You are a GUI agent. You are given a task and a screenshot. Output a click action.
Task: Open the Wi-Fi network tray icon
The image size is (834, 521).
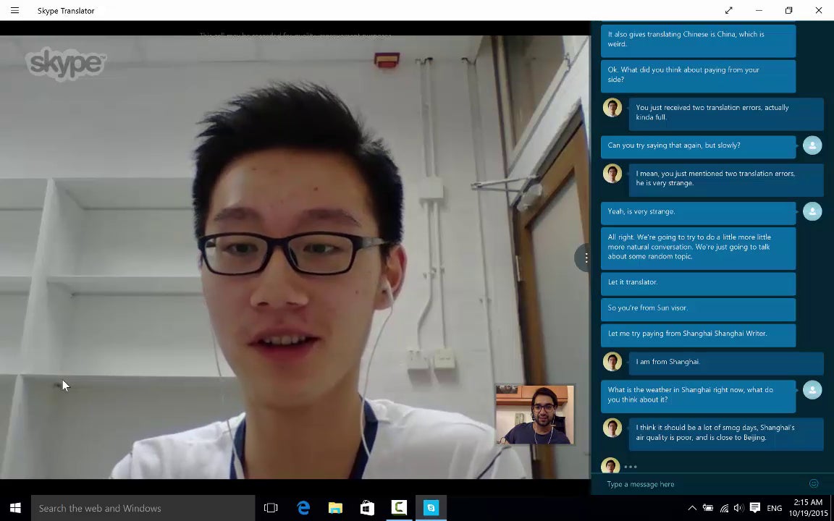[x=724, y=508]
